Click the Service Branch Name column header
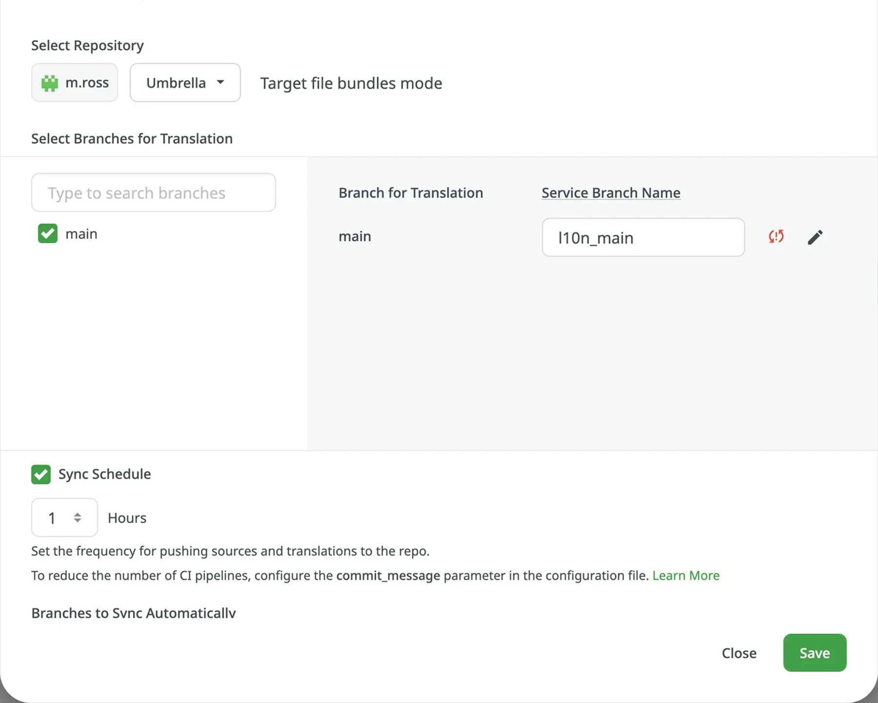Viewport: 878px width, 703px height. point(611,192)
